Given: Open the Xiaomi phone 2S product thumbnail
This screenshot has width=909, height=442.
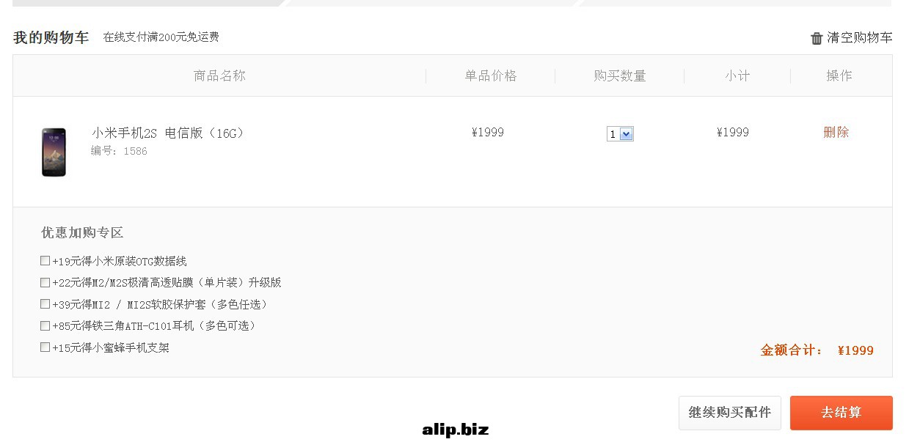Looking at the screenshot, I should [x=54, y=152].
